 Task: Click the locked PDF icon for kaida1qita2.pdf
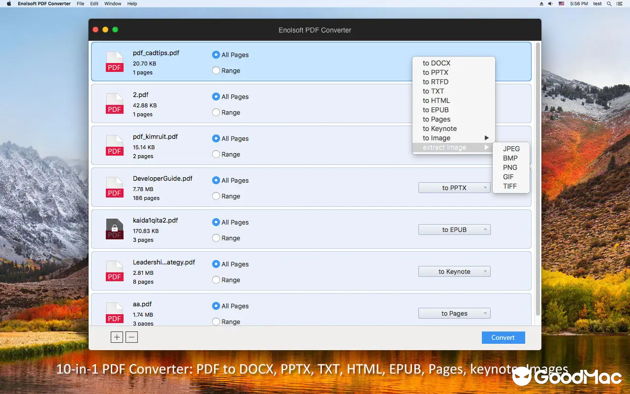tap(114, 229)
